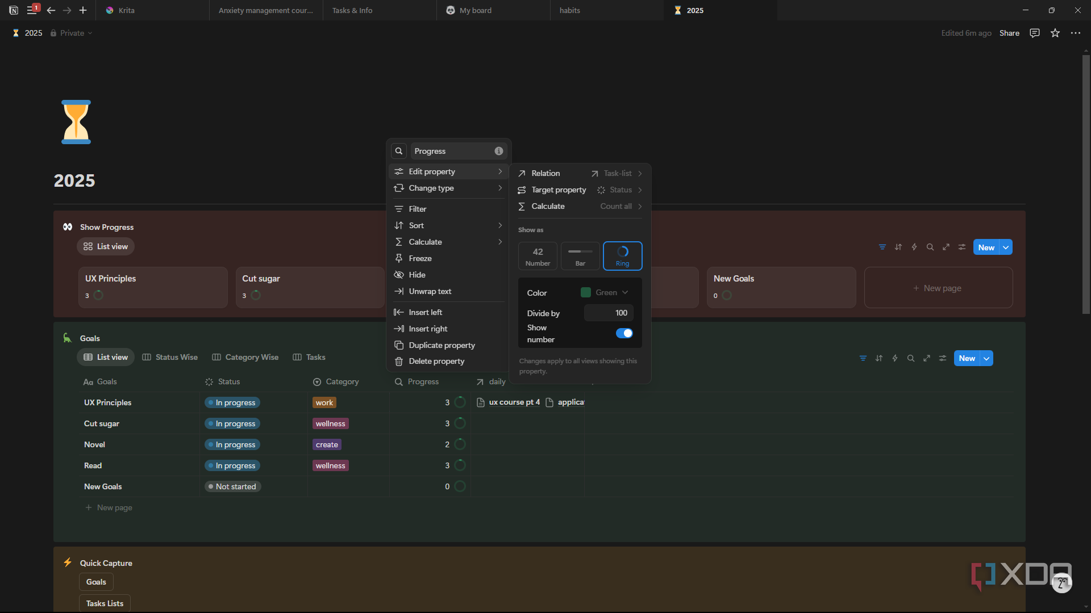Click the info icon next to Progress
The width and height of the screenshot is (1091, 613).
coord(499,151)
